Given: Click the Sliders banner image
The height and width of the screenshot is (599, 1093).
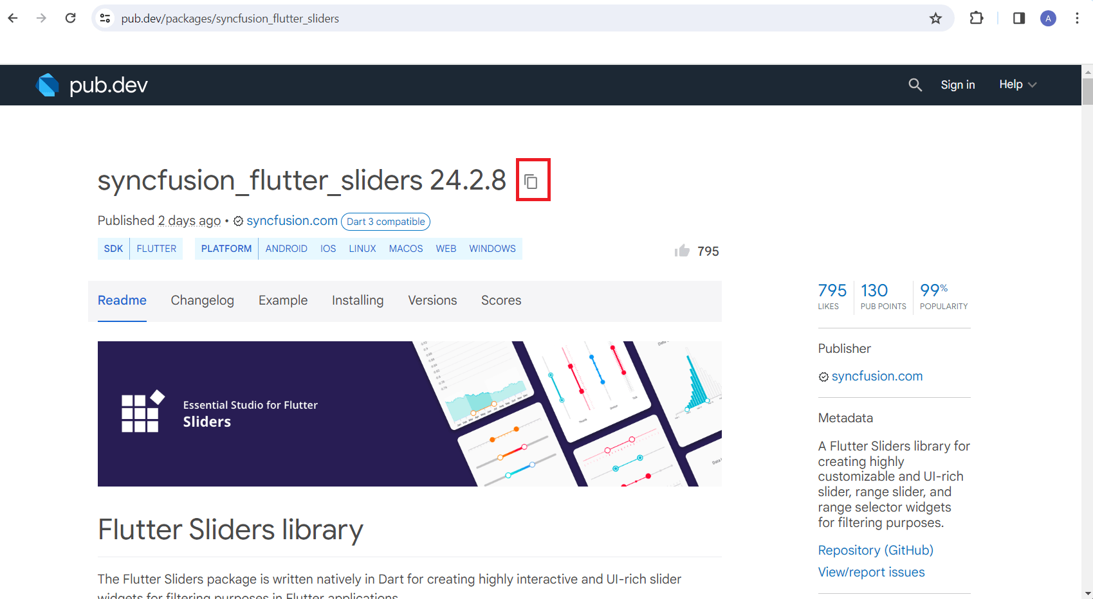Looking at the screenshot, I should 410,414.
